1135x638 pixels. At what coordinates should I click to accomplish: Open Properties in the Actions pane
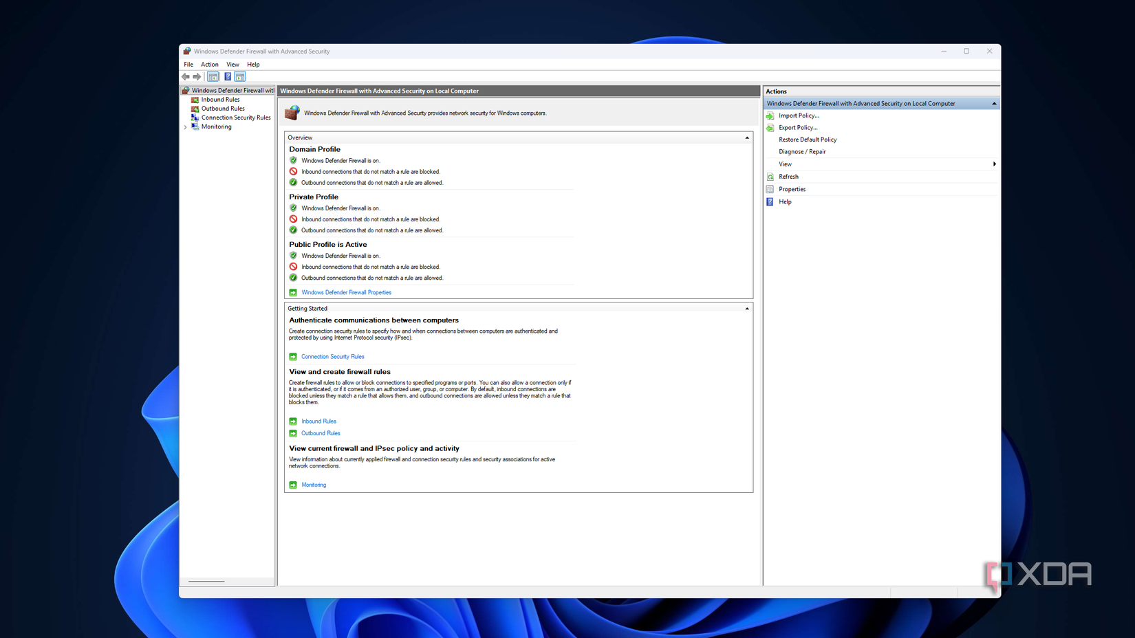(792, 189)
